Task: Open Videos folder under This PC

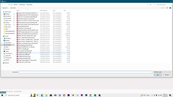Action: pyautogui.click(x=7, y=51)
